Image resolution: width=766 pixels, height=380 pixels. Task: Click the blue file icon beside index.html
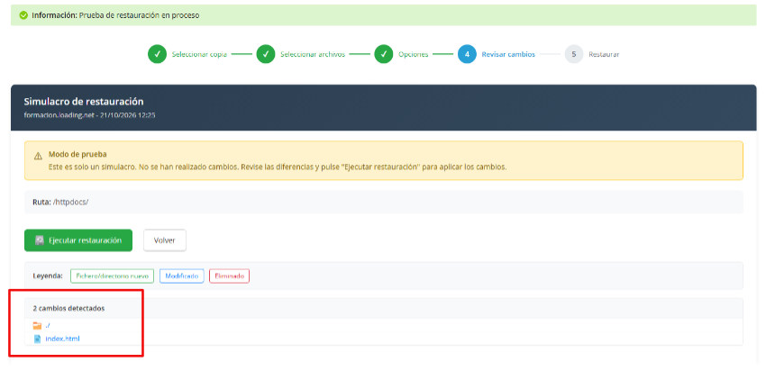[37, 339]
